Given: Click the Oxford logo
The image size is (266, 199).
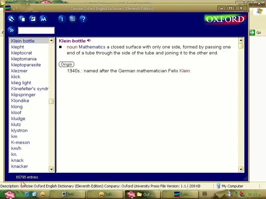Looking at the screenshot, I should pyautogui.click(x=225, y=19).
